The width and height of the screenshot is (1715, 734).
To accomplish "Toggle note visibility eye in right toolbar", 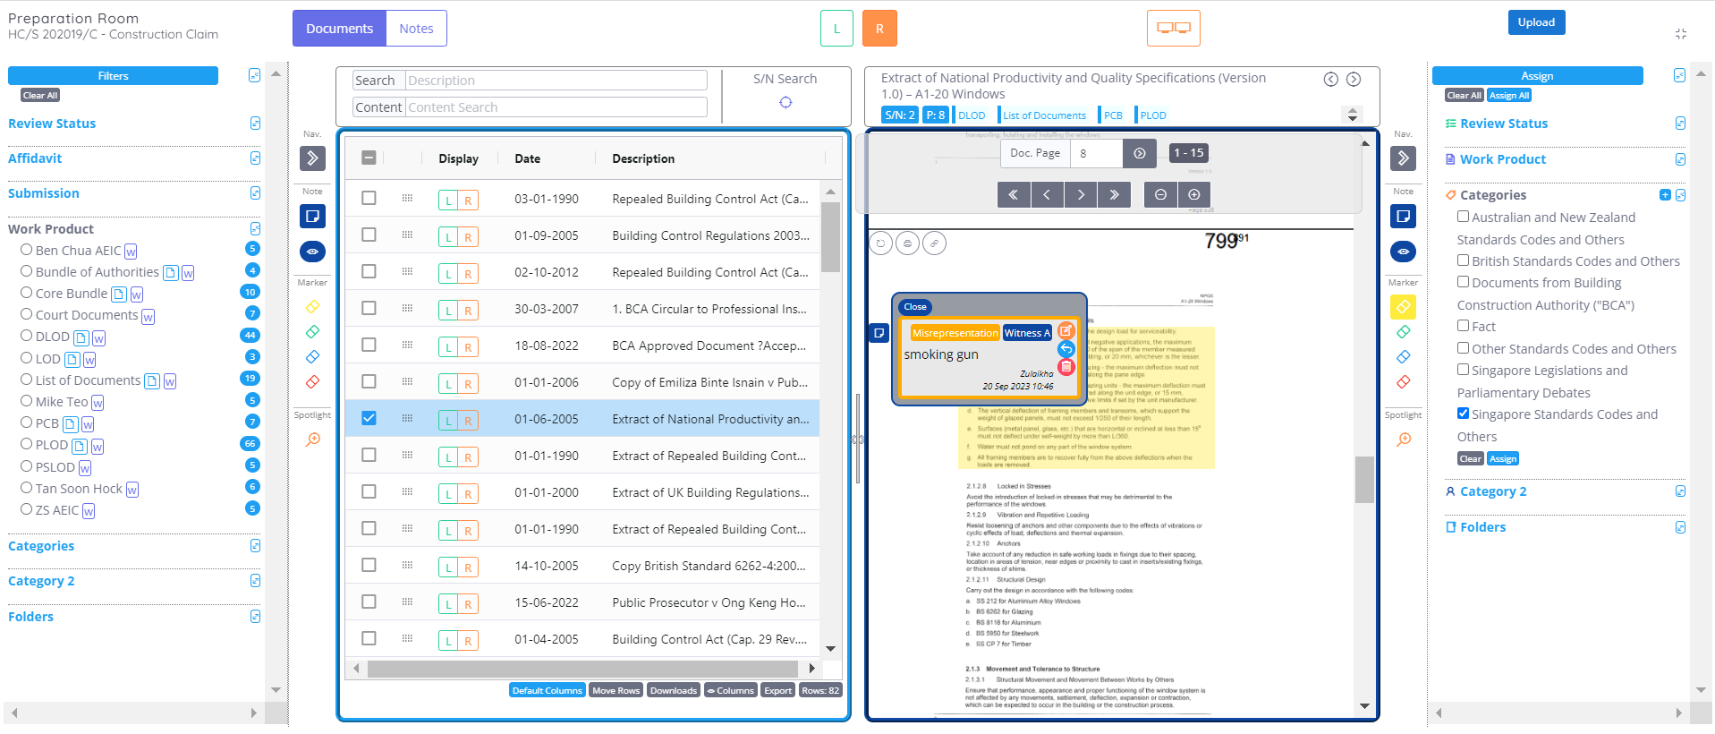I will (1403, 252).
